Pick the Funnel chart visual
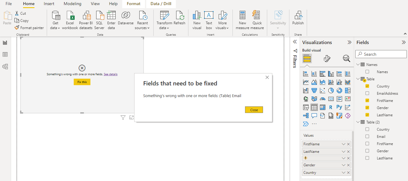 pyautogui.click(x=314, y=90)
